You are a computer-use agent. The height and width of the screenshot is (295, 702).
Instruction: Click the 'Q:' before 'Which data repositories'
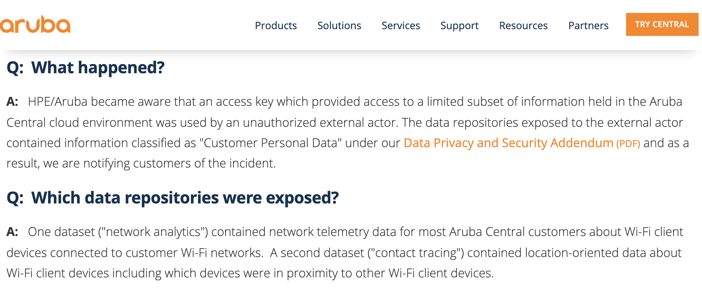pyautogui.click(x=15, y=198)
